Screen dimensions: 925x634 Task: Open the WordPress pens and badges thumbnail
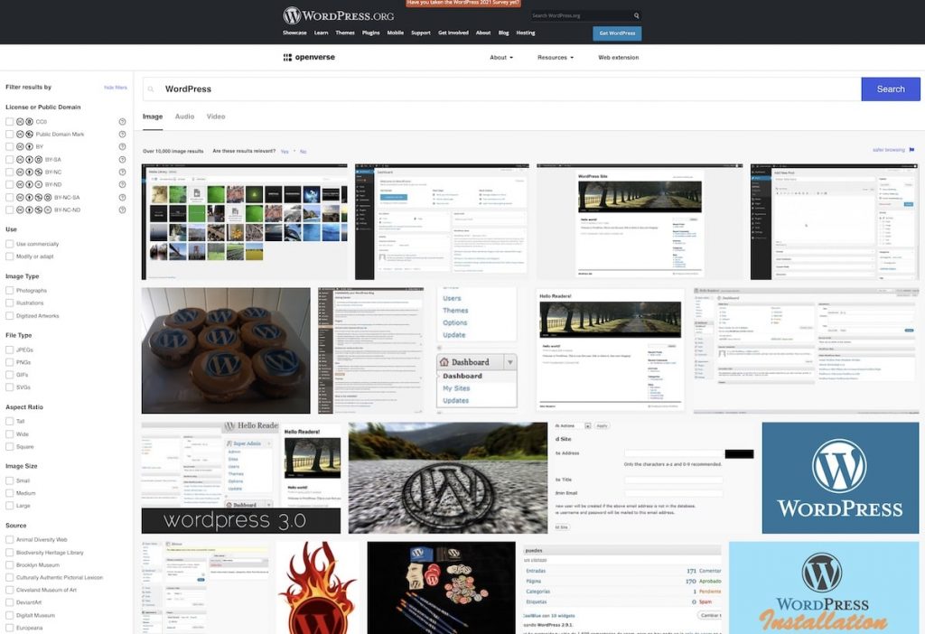441,588
